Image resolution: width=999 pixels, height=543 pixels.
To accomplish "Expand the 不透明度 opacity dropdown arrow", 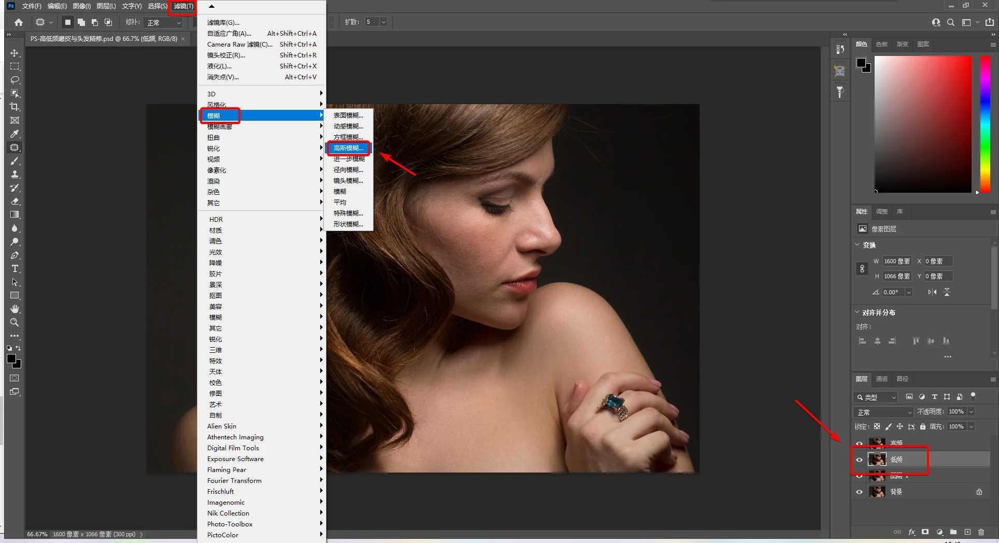I will tap(971, 411).
